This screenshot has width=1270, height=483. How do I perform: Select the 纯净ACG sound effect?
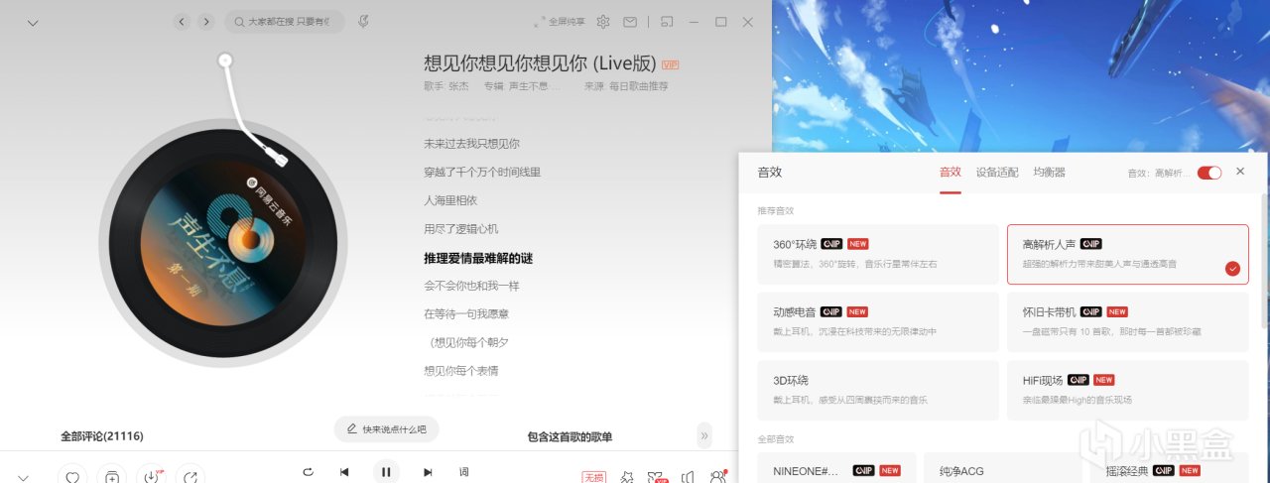(x=1003, y=468)
